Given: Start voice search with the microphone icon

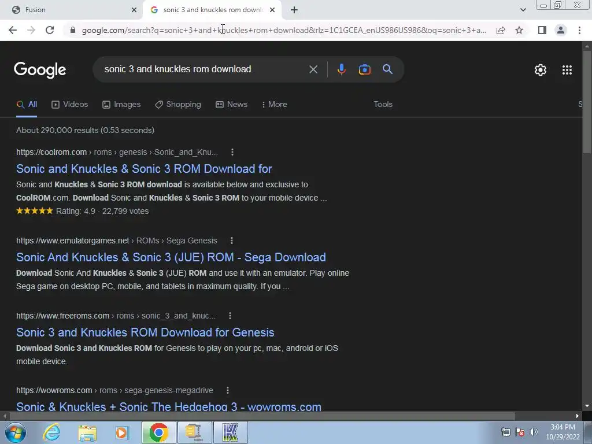Looking at the screenshot, I should coord(341,69).
